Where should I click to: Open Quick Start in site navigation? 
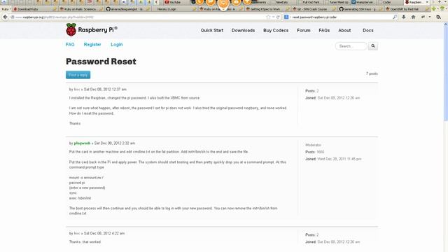[211, 30]
